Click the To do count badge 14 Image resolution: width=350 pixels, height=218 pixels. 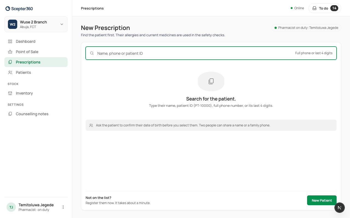click(334, 8)
